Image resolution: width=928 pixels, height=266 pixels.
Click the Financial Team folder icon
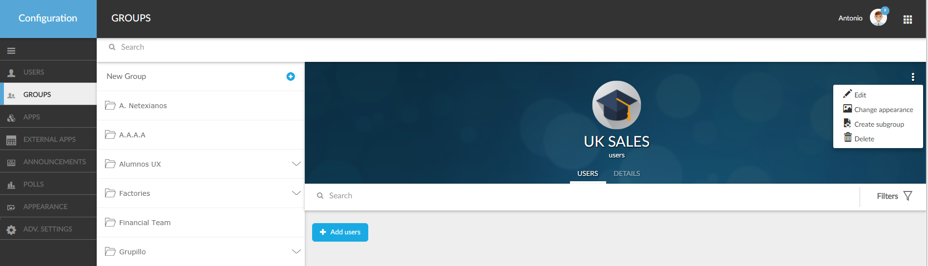110,222
